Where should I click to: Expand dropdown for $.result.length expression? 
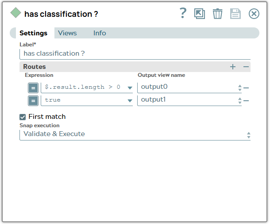point(130,88)
